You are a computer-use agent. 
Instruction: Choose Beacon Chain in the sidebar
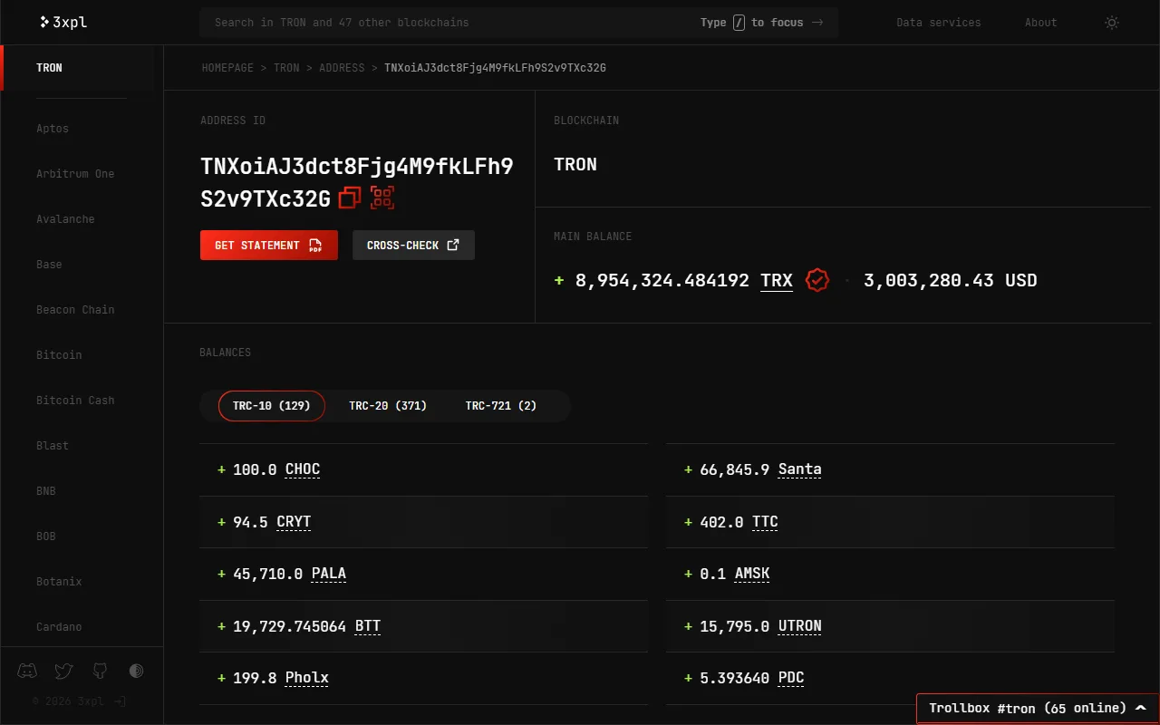tap(75, 310)
